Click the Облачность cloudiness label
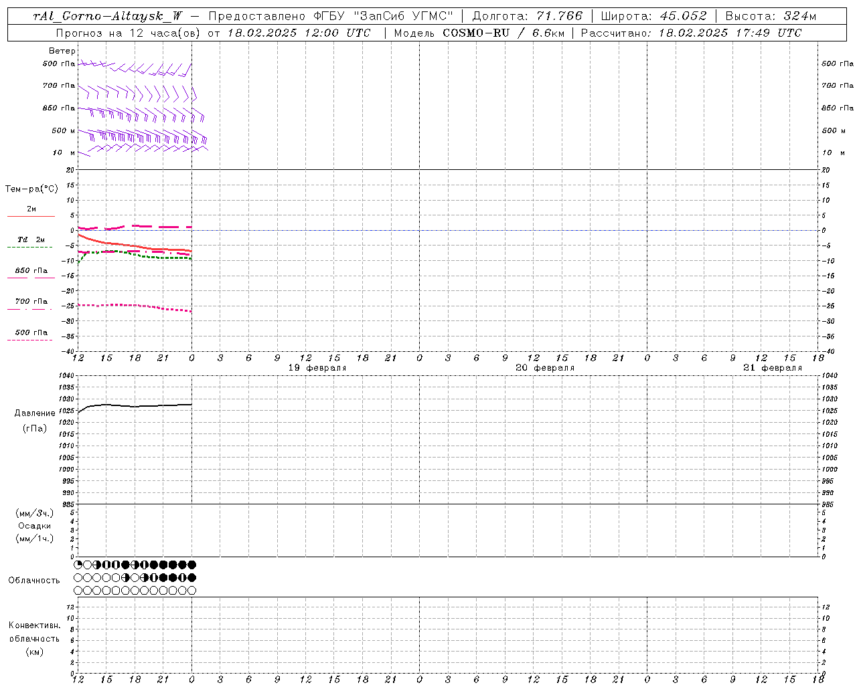Image resolution: width=857 pixels, height=685 pixels. point(34,581)
